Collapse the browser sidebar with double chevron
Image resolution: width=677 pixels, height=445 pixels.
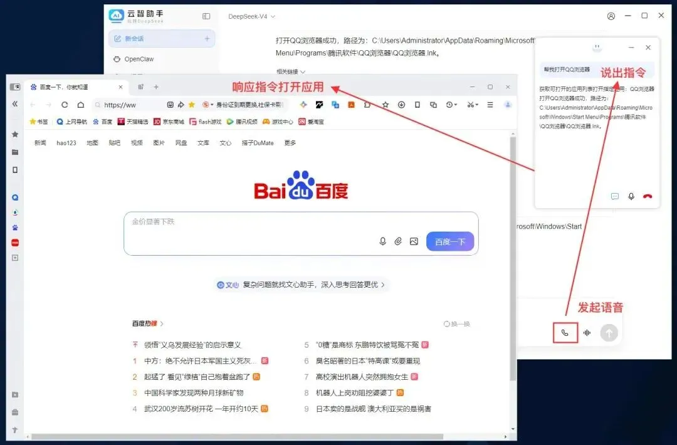15,104
